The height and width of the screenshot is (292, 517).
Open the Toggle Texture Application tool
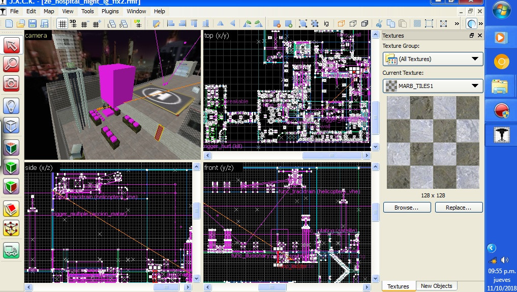[x=12, y=148]
